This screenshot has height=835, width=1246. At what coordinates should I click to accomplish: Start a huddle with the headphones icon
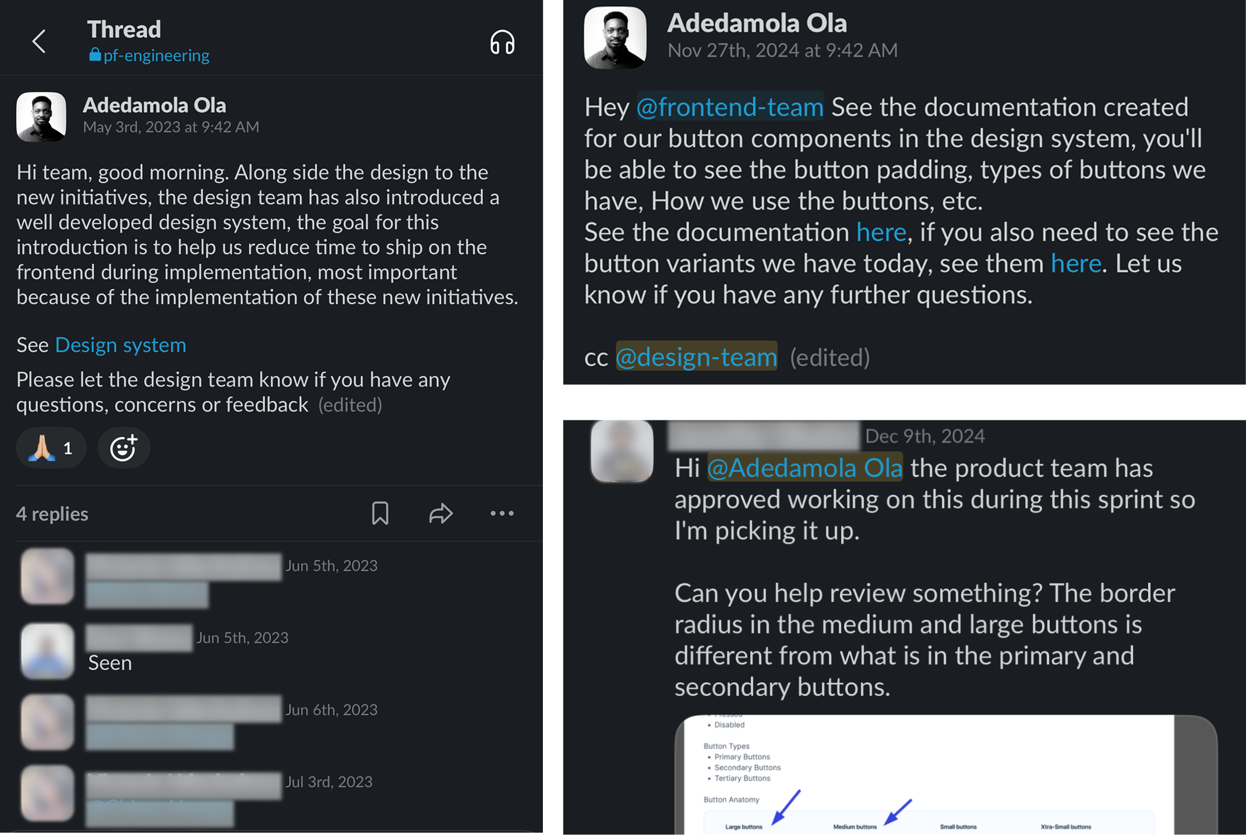tap(502, 43)
